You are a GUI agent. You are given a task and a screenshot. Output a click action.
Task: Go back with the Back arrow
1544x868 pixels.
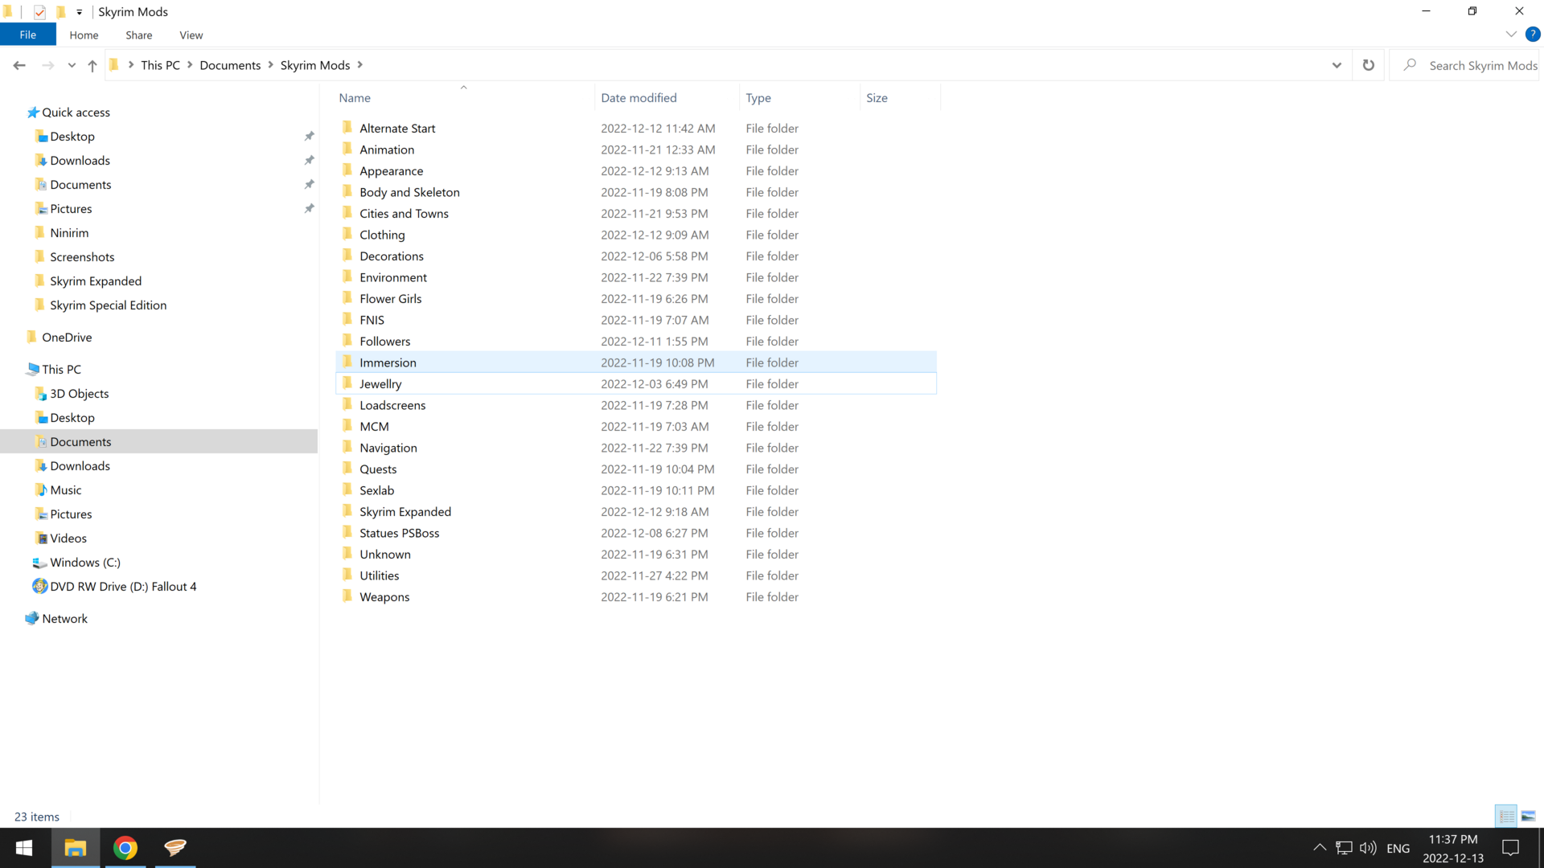click(x=19, y=65)
